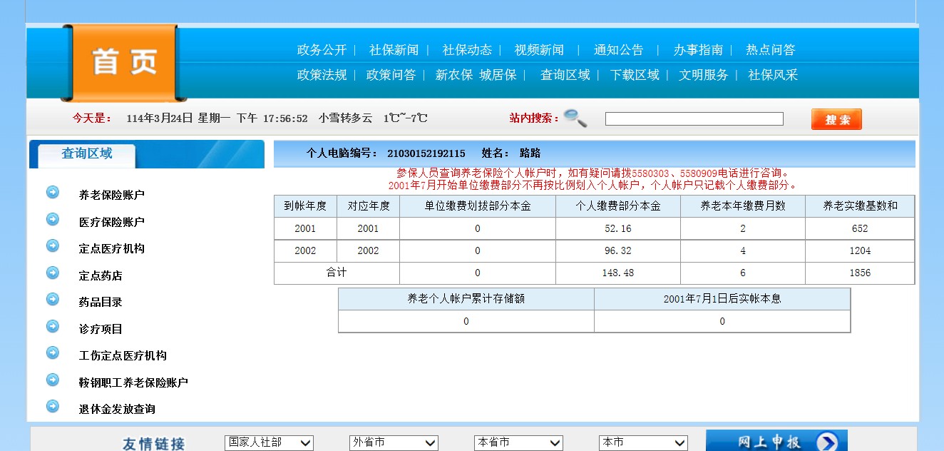Open the 本省市 dropdown list
Screen dimensions: 944x451
pyautogui.click(x=518, y=443)
